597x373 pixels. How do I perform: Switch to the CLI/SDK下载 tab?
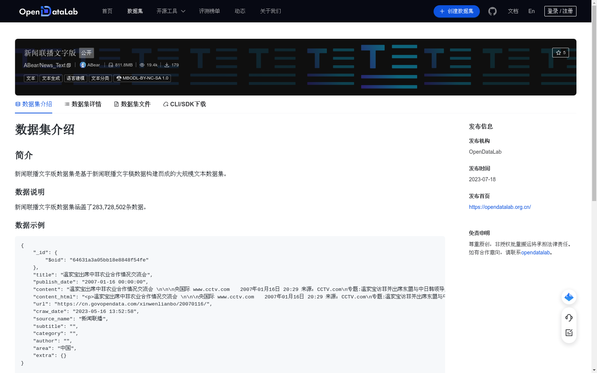click(184, 104)
